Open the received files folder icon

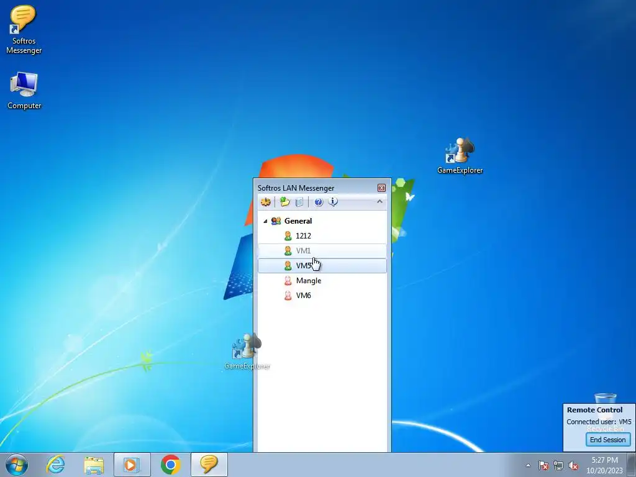click(285, 202)
